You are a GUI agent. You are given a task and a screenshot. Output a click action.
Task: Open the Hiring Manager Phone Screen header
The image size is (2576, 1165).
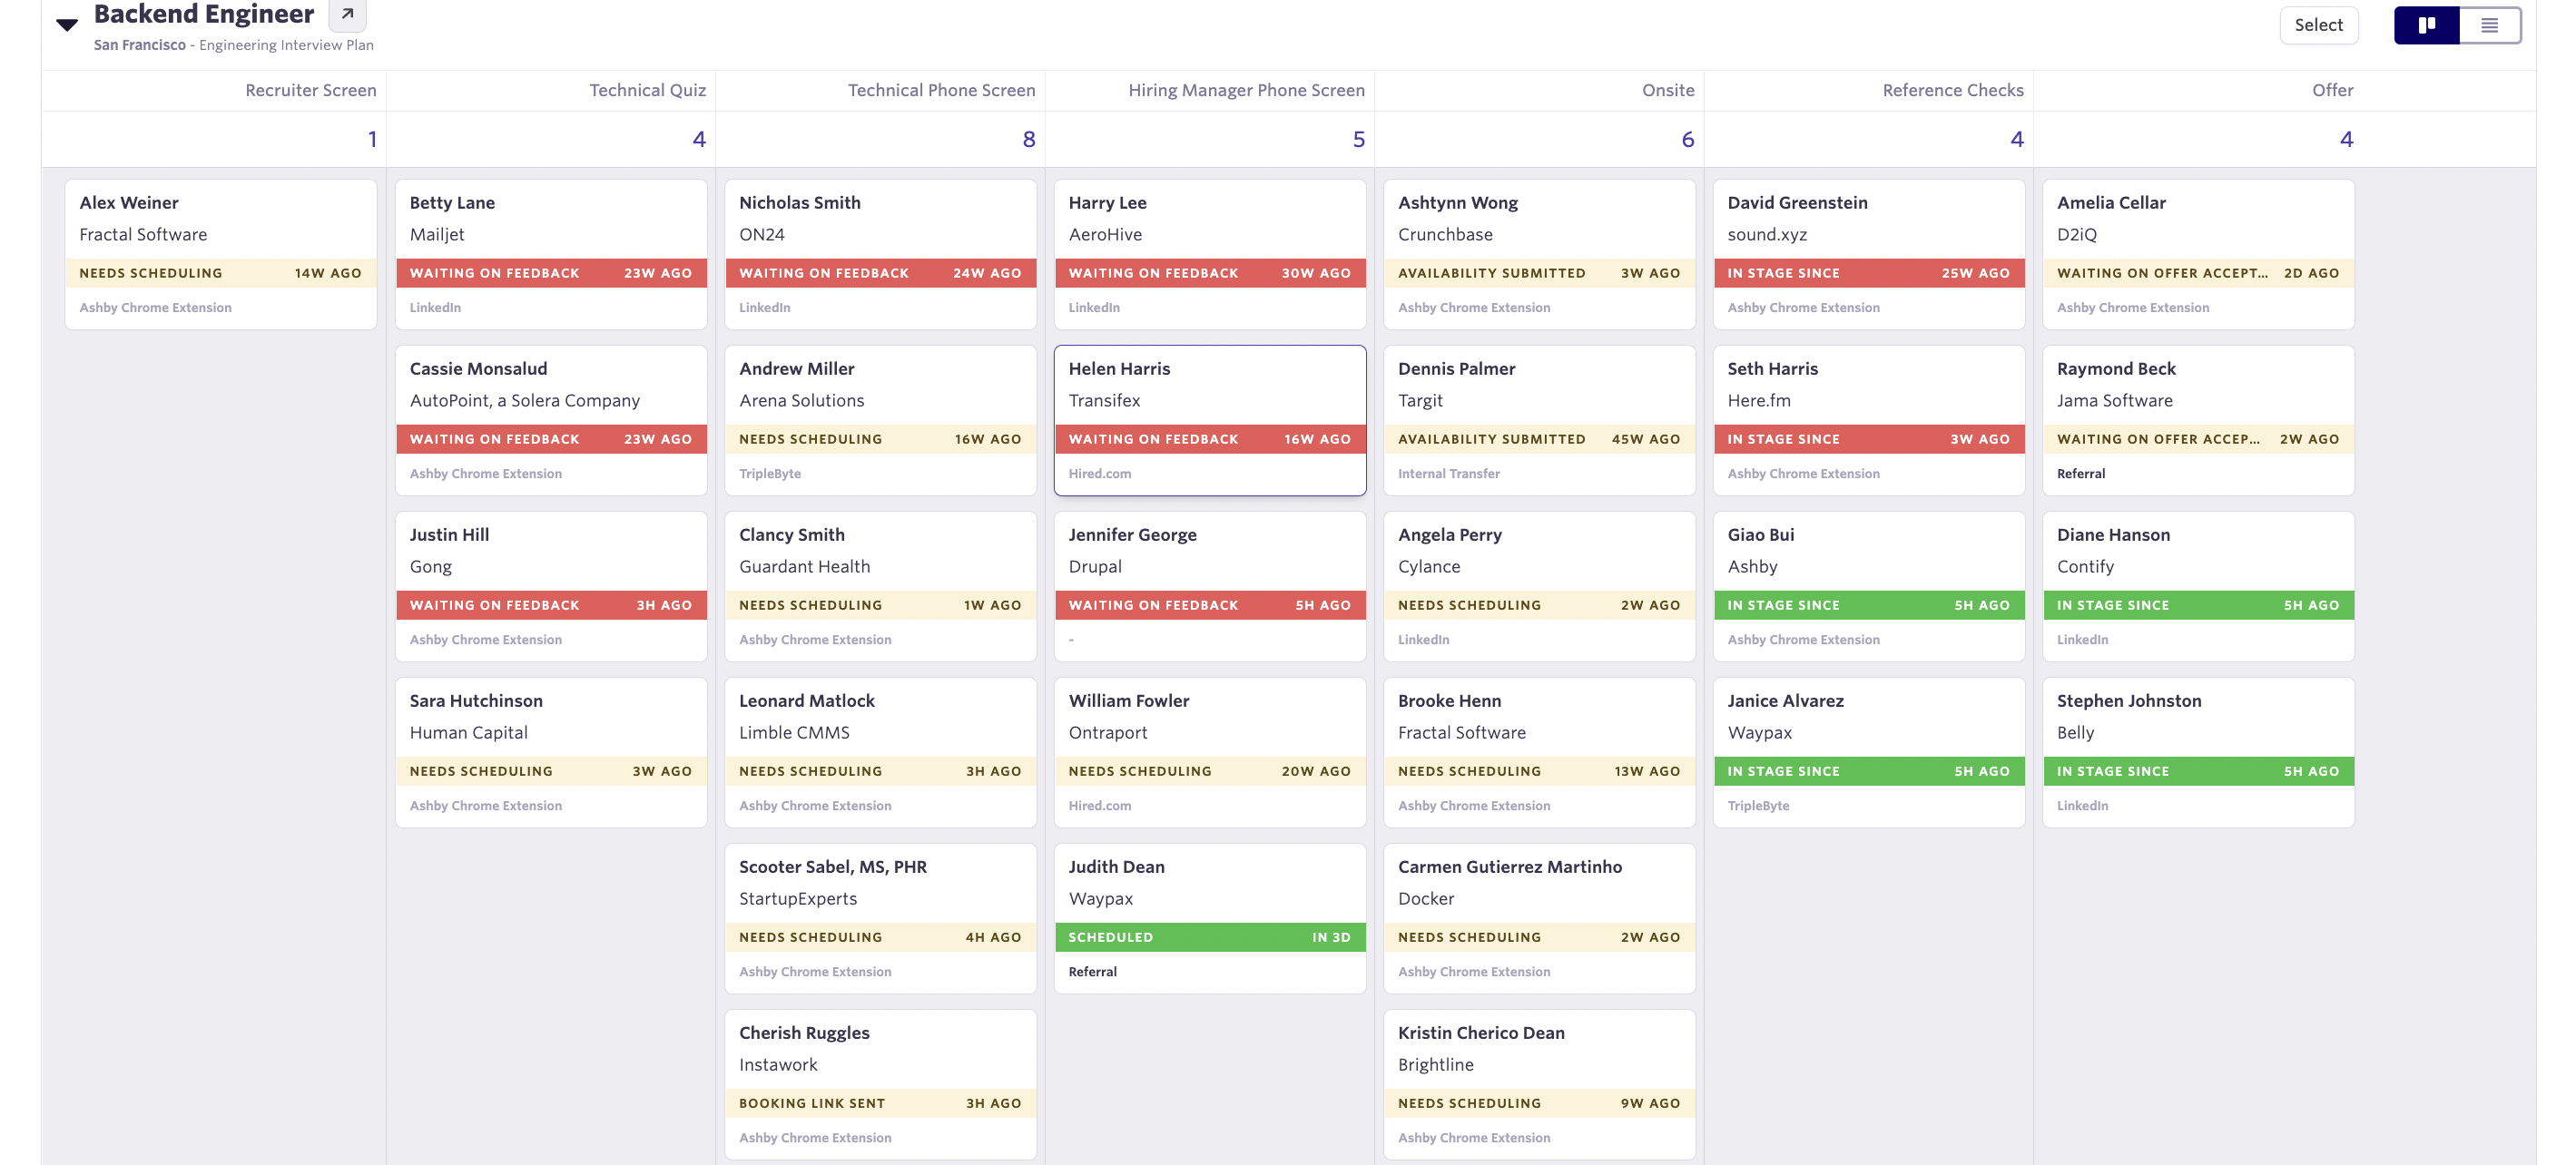[x=1246, y=90]
